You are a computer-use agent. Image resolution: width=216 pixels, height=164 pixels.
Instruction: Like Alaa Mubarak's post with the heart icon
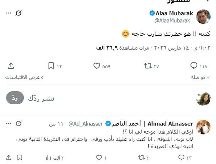tap(97, 66)
